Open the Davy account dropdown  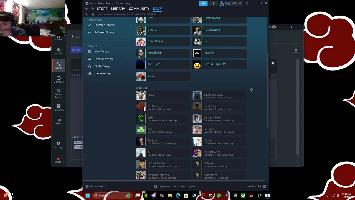coord(231,3)
